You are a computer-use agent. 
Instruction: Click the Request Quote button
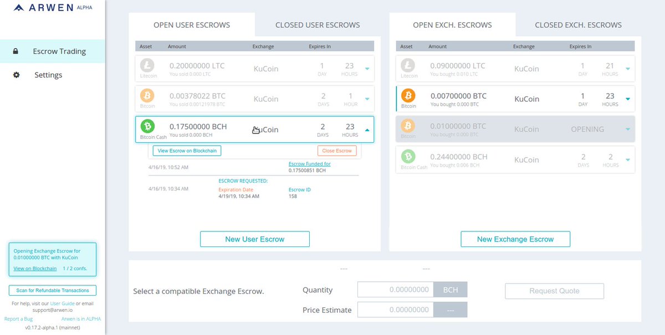pos(554,291)
